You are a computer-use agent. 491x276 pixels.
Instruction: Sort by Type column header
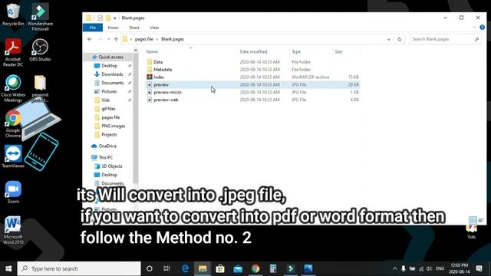tap(296, 51)
